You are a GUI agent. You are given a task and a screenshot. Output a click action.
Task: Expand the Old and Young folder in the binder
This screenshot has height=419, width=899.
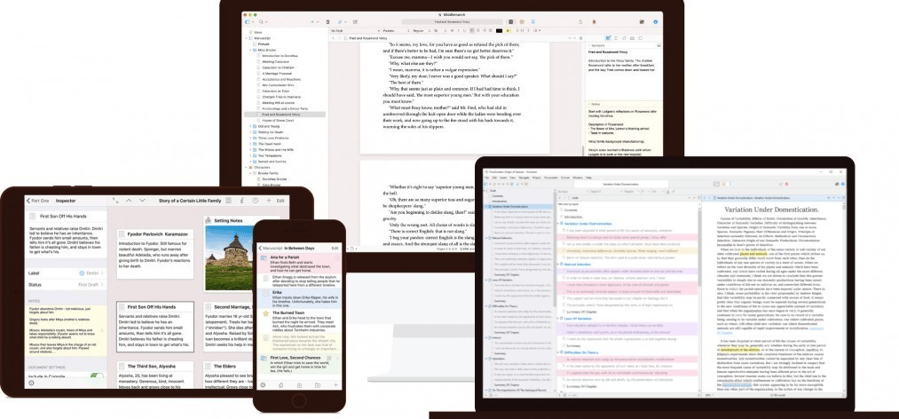pyautogui.click(x=251, y=126)
